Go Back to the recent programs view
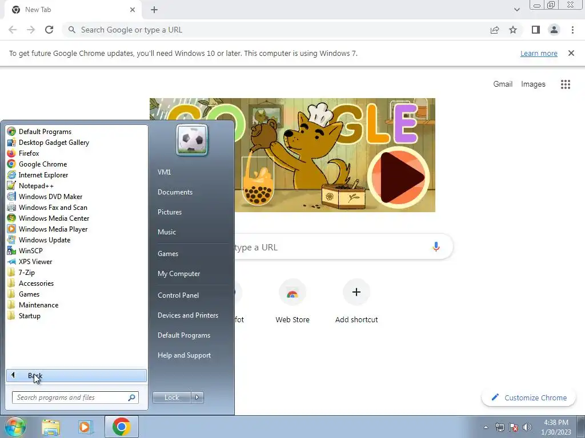 click(77, 375)
